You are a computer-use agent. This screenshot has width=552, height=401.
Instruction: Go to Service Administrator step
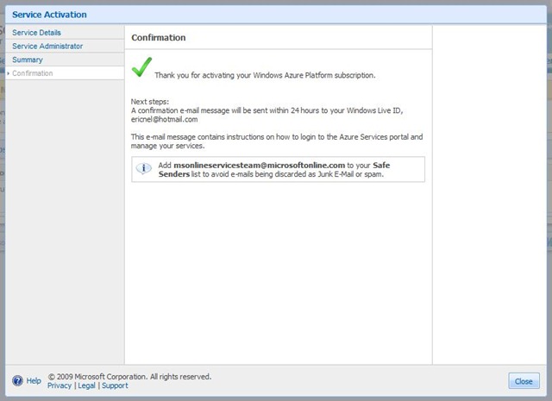47,46
